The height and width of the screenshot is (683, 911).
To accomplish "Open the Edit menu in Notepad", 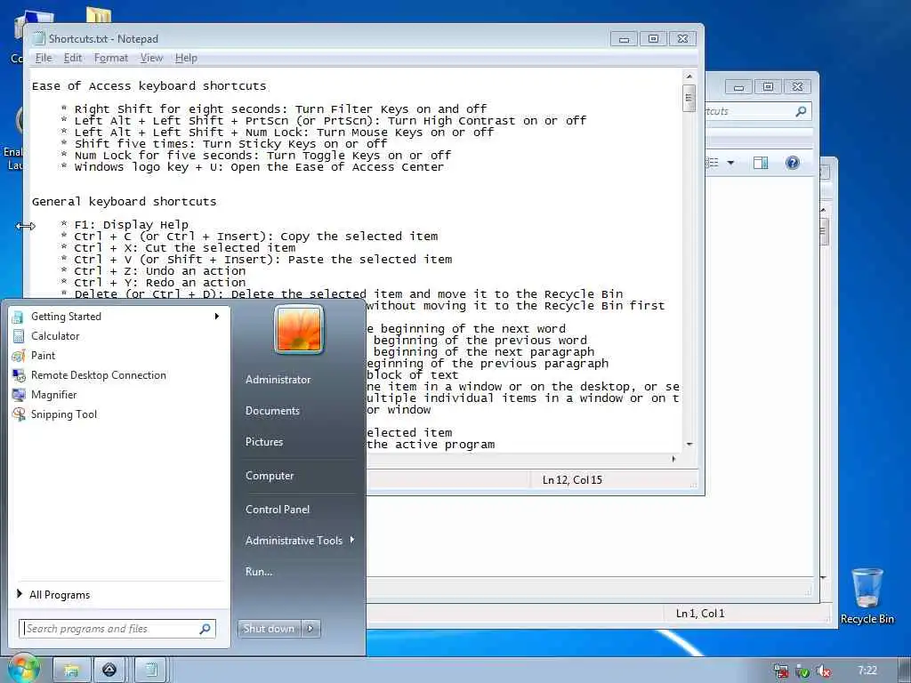I will click(x=73, y=58).
